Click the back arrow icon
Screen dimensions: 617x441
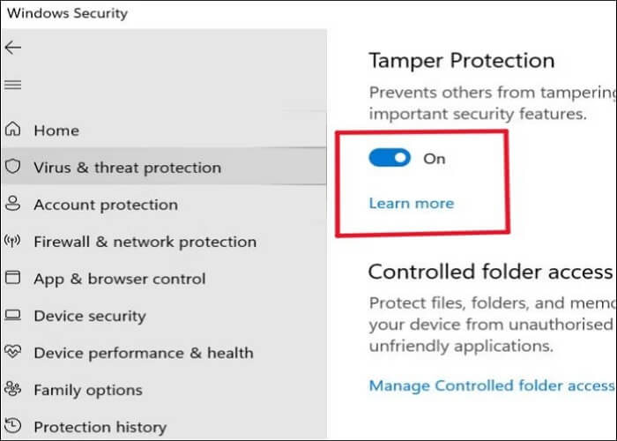(x=13, y=48)
